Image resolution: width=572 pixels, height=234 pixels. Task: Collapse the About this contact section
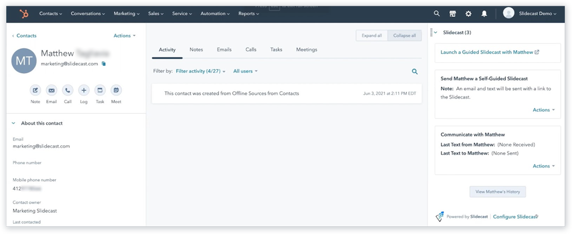click(14, 123)
